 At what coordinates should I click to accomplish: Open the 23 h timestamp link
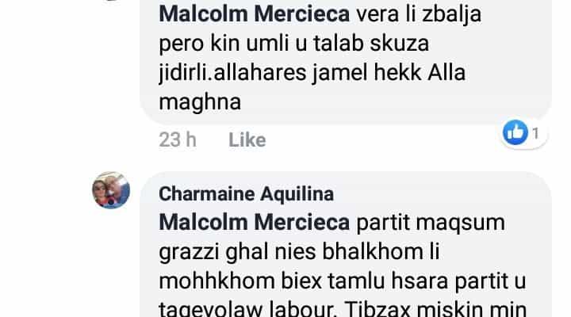click(x=178, y=140)
